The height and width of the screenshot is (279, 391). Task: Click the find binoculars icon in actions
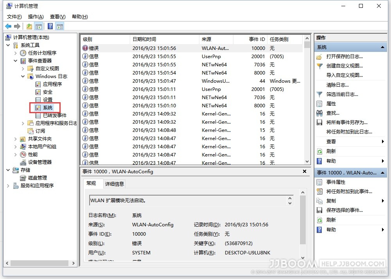coord(319,113)
